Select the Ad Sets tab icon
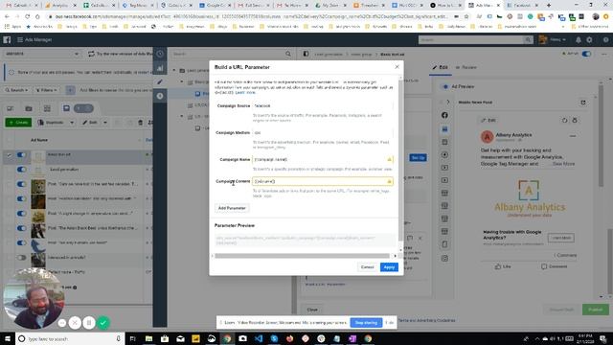 tap(47, 108)
